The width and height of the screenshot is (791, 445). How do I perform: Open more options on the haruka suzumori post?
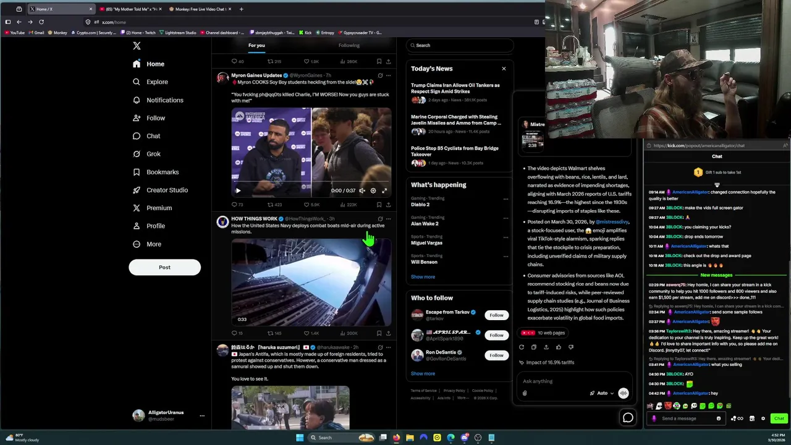click(388, 347)
